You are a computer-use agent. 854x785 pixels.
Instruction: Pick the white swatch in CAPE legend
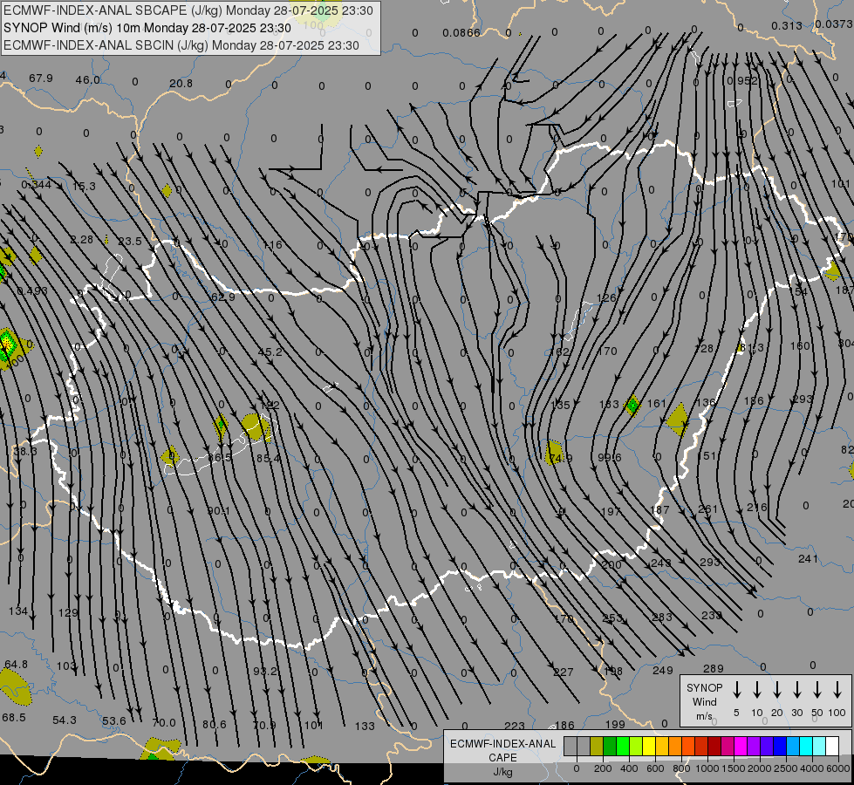click(831, 747)
